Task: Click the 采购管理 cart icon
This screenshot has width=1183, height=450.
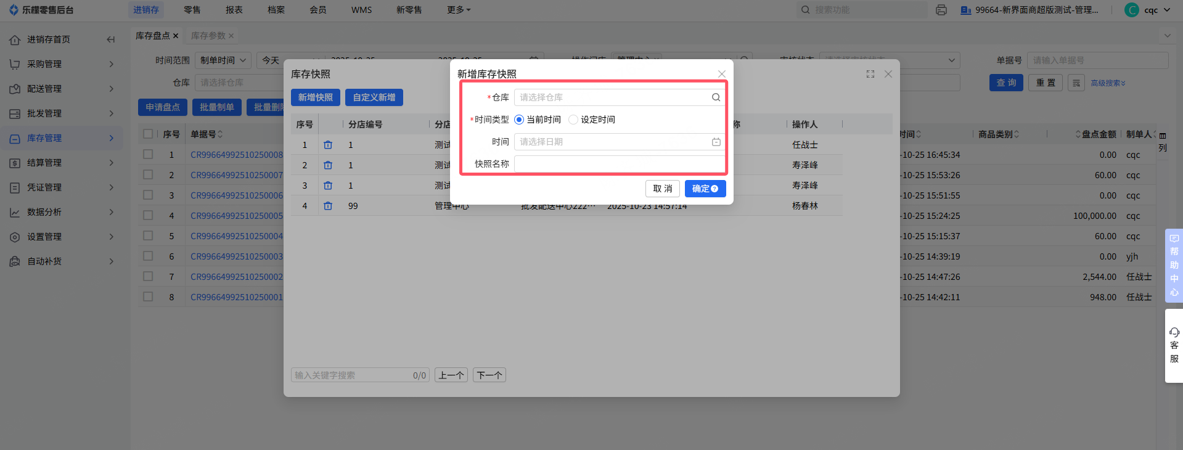Action: coord(15,64)
